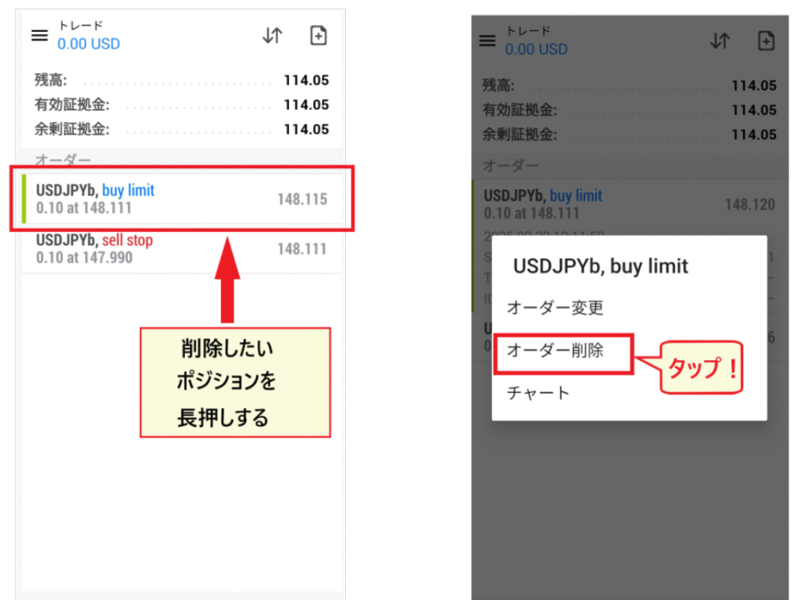Screen dimensions: 800x600
Task: Click the 残高 balance row on the left screen
Action: 181,80
